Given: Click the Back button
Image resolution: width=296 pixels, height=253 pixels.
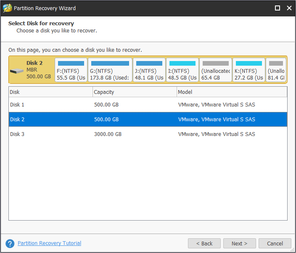Looking at the screenshot, I should (x=204, y=243).
